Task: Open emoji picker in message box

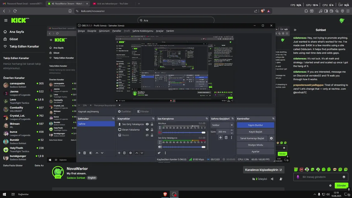Action: pos(344,177)
